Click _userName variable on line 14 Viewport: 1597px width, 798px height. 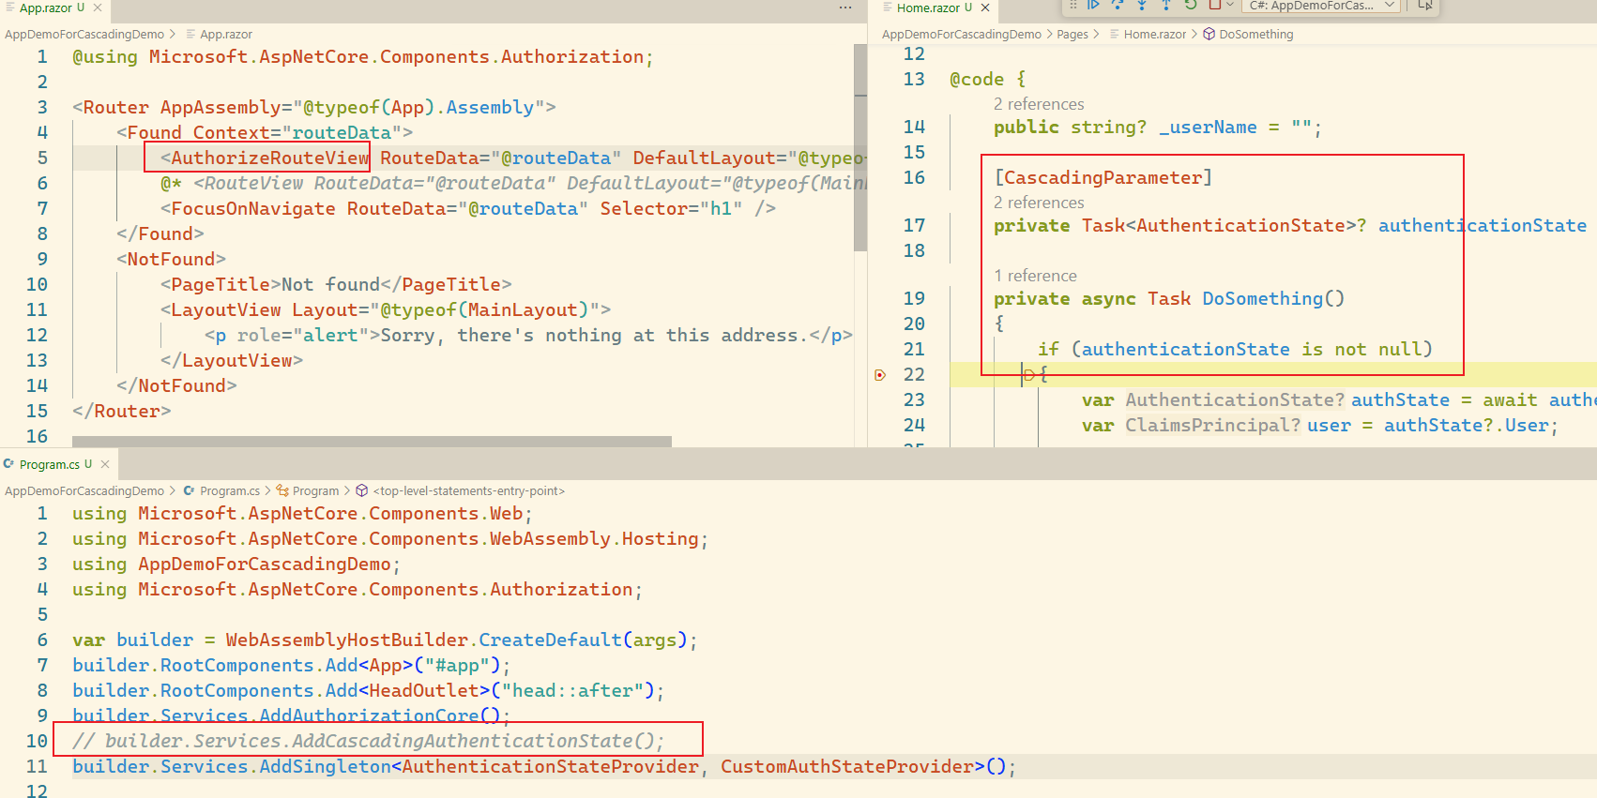pos(1208,127)
